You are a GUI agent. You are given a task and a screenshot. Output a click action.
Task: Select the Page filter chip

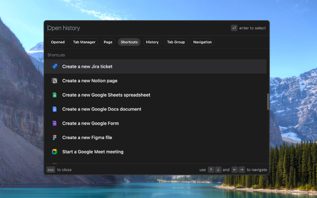pyautogui.click(x=108, y=42)
